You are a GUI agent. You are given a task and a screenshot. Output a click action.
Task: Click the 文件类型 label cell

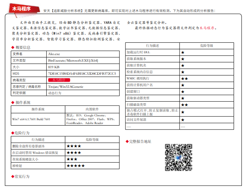[29, 60]
